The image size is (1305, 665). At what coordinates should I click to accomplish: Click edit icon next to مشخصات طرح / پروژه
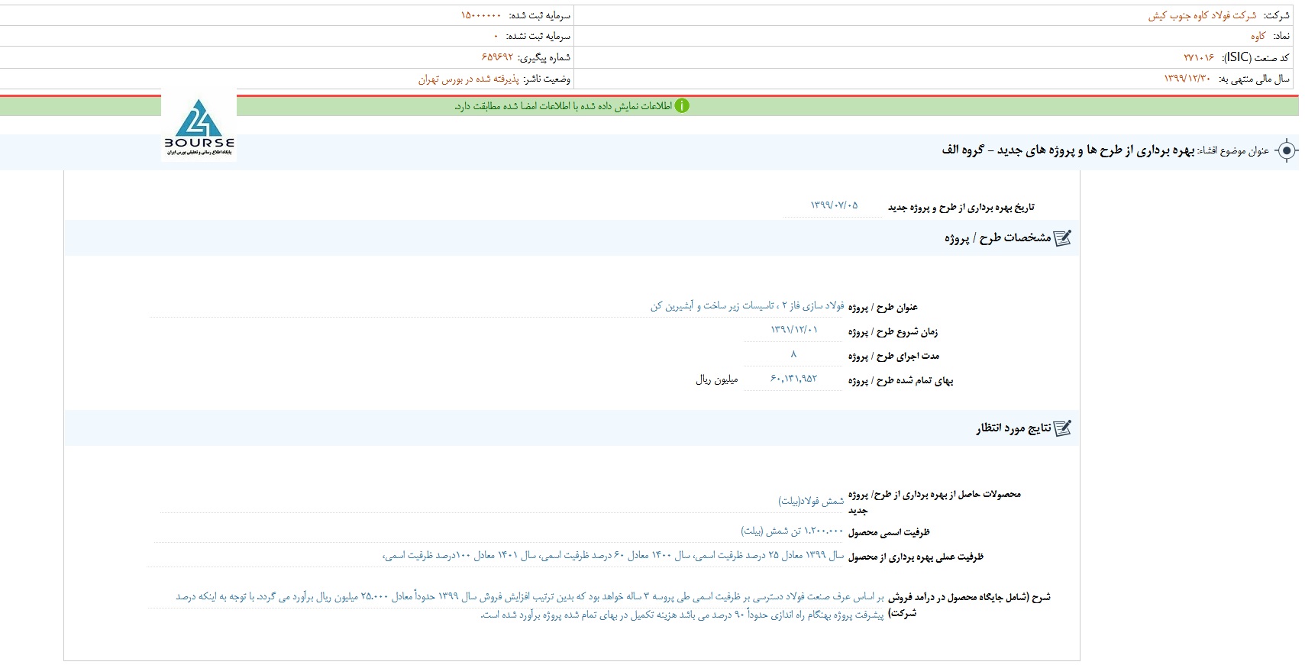[1062, 238]
